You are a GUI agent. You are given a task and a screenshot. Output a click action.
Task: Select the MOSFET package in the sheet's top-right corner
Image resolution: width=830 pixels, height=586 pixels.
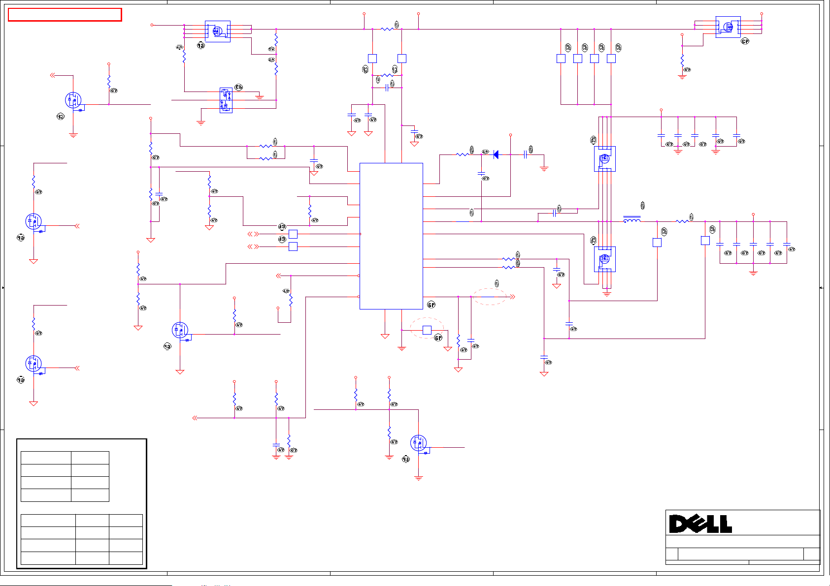click(x=728, y=27)
